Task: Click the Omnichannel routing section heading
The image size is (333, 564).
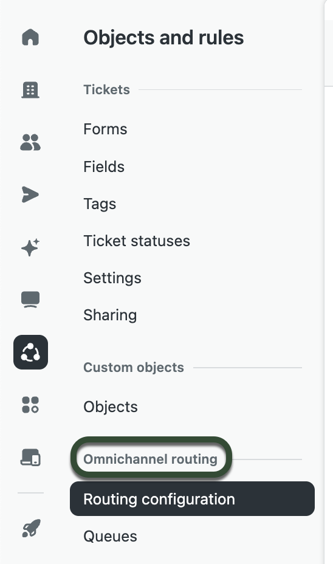Action: point(150,459)
